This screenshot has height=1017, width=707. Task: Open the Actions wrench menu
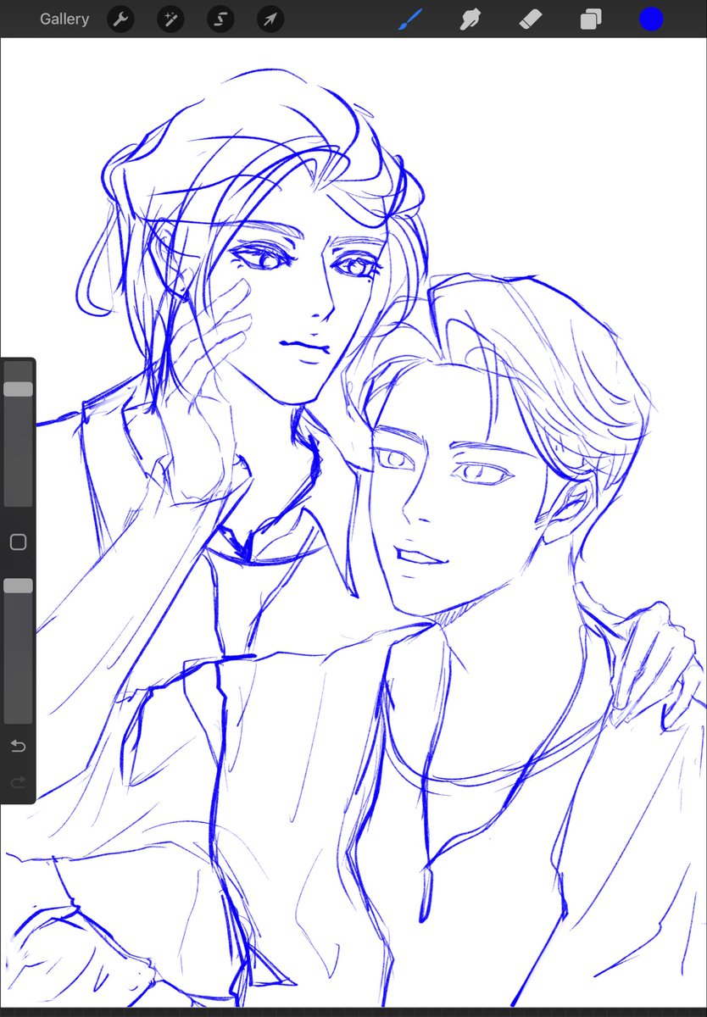point(121,19)
